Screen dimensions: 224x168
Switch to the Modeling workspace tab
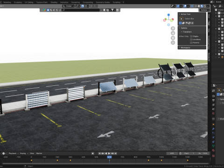click(7, 2)
